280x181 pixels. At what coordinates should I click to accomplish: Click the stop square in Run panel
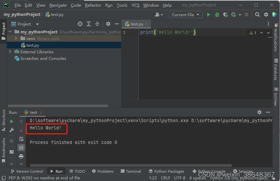point(12,141)
